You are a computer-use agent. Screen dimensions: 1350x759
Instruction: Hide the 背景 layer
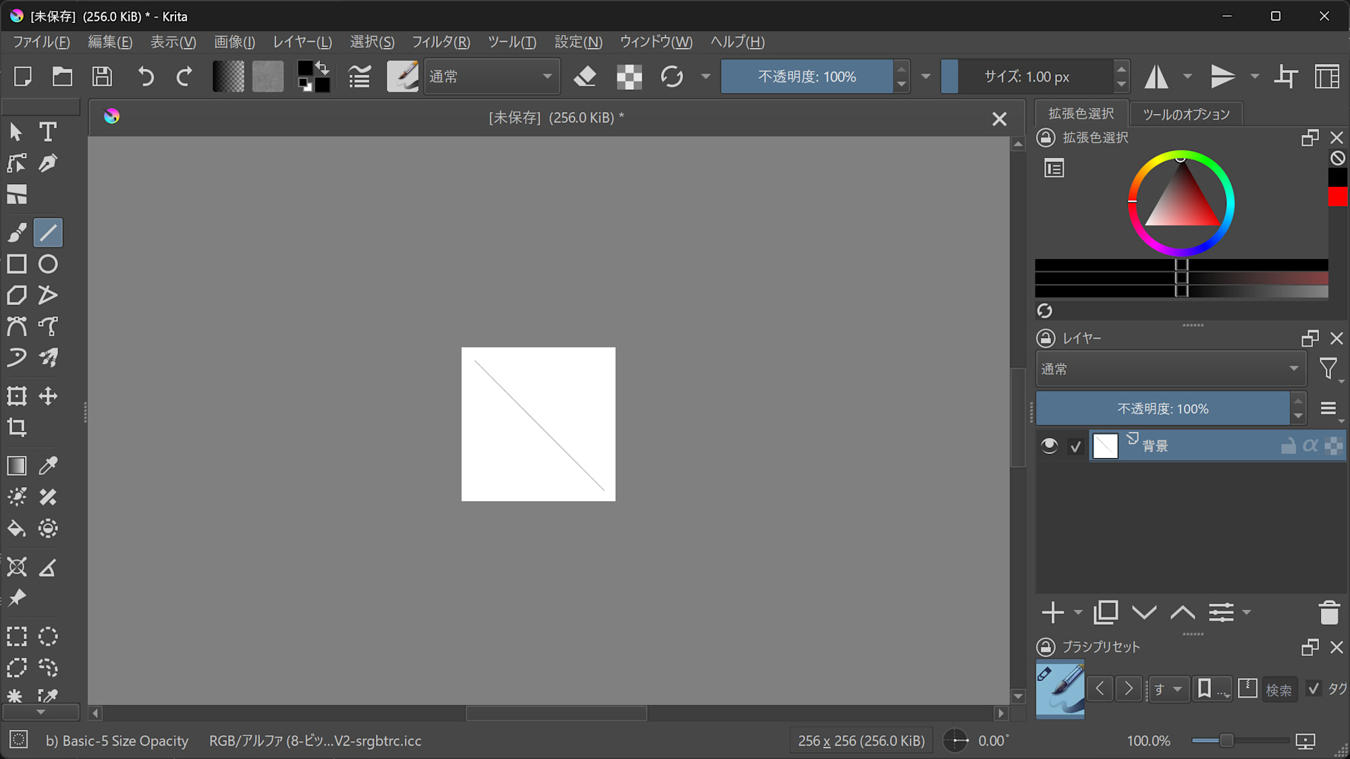click(1050, 445)
